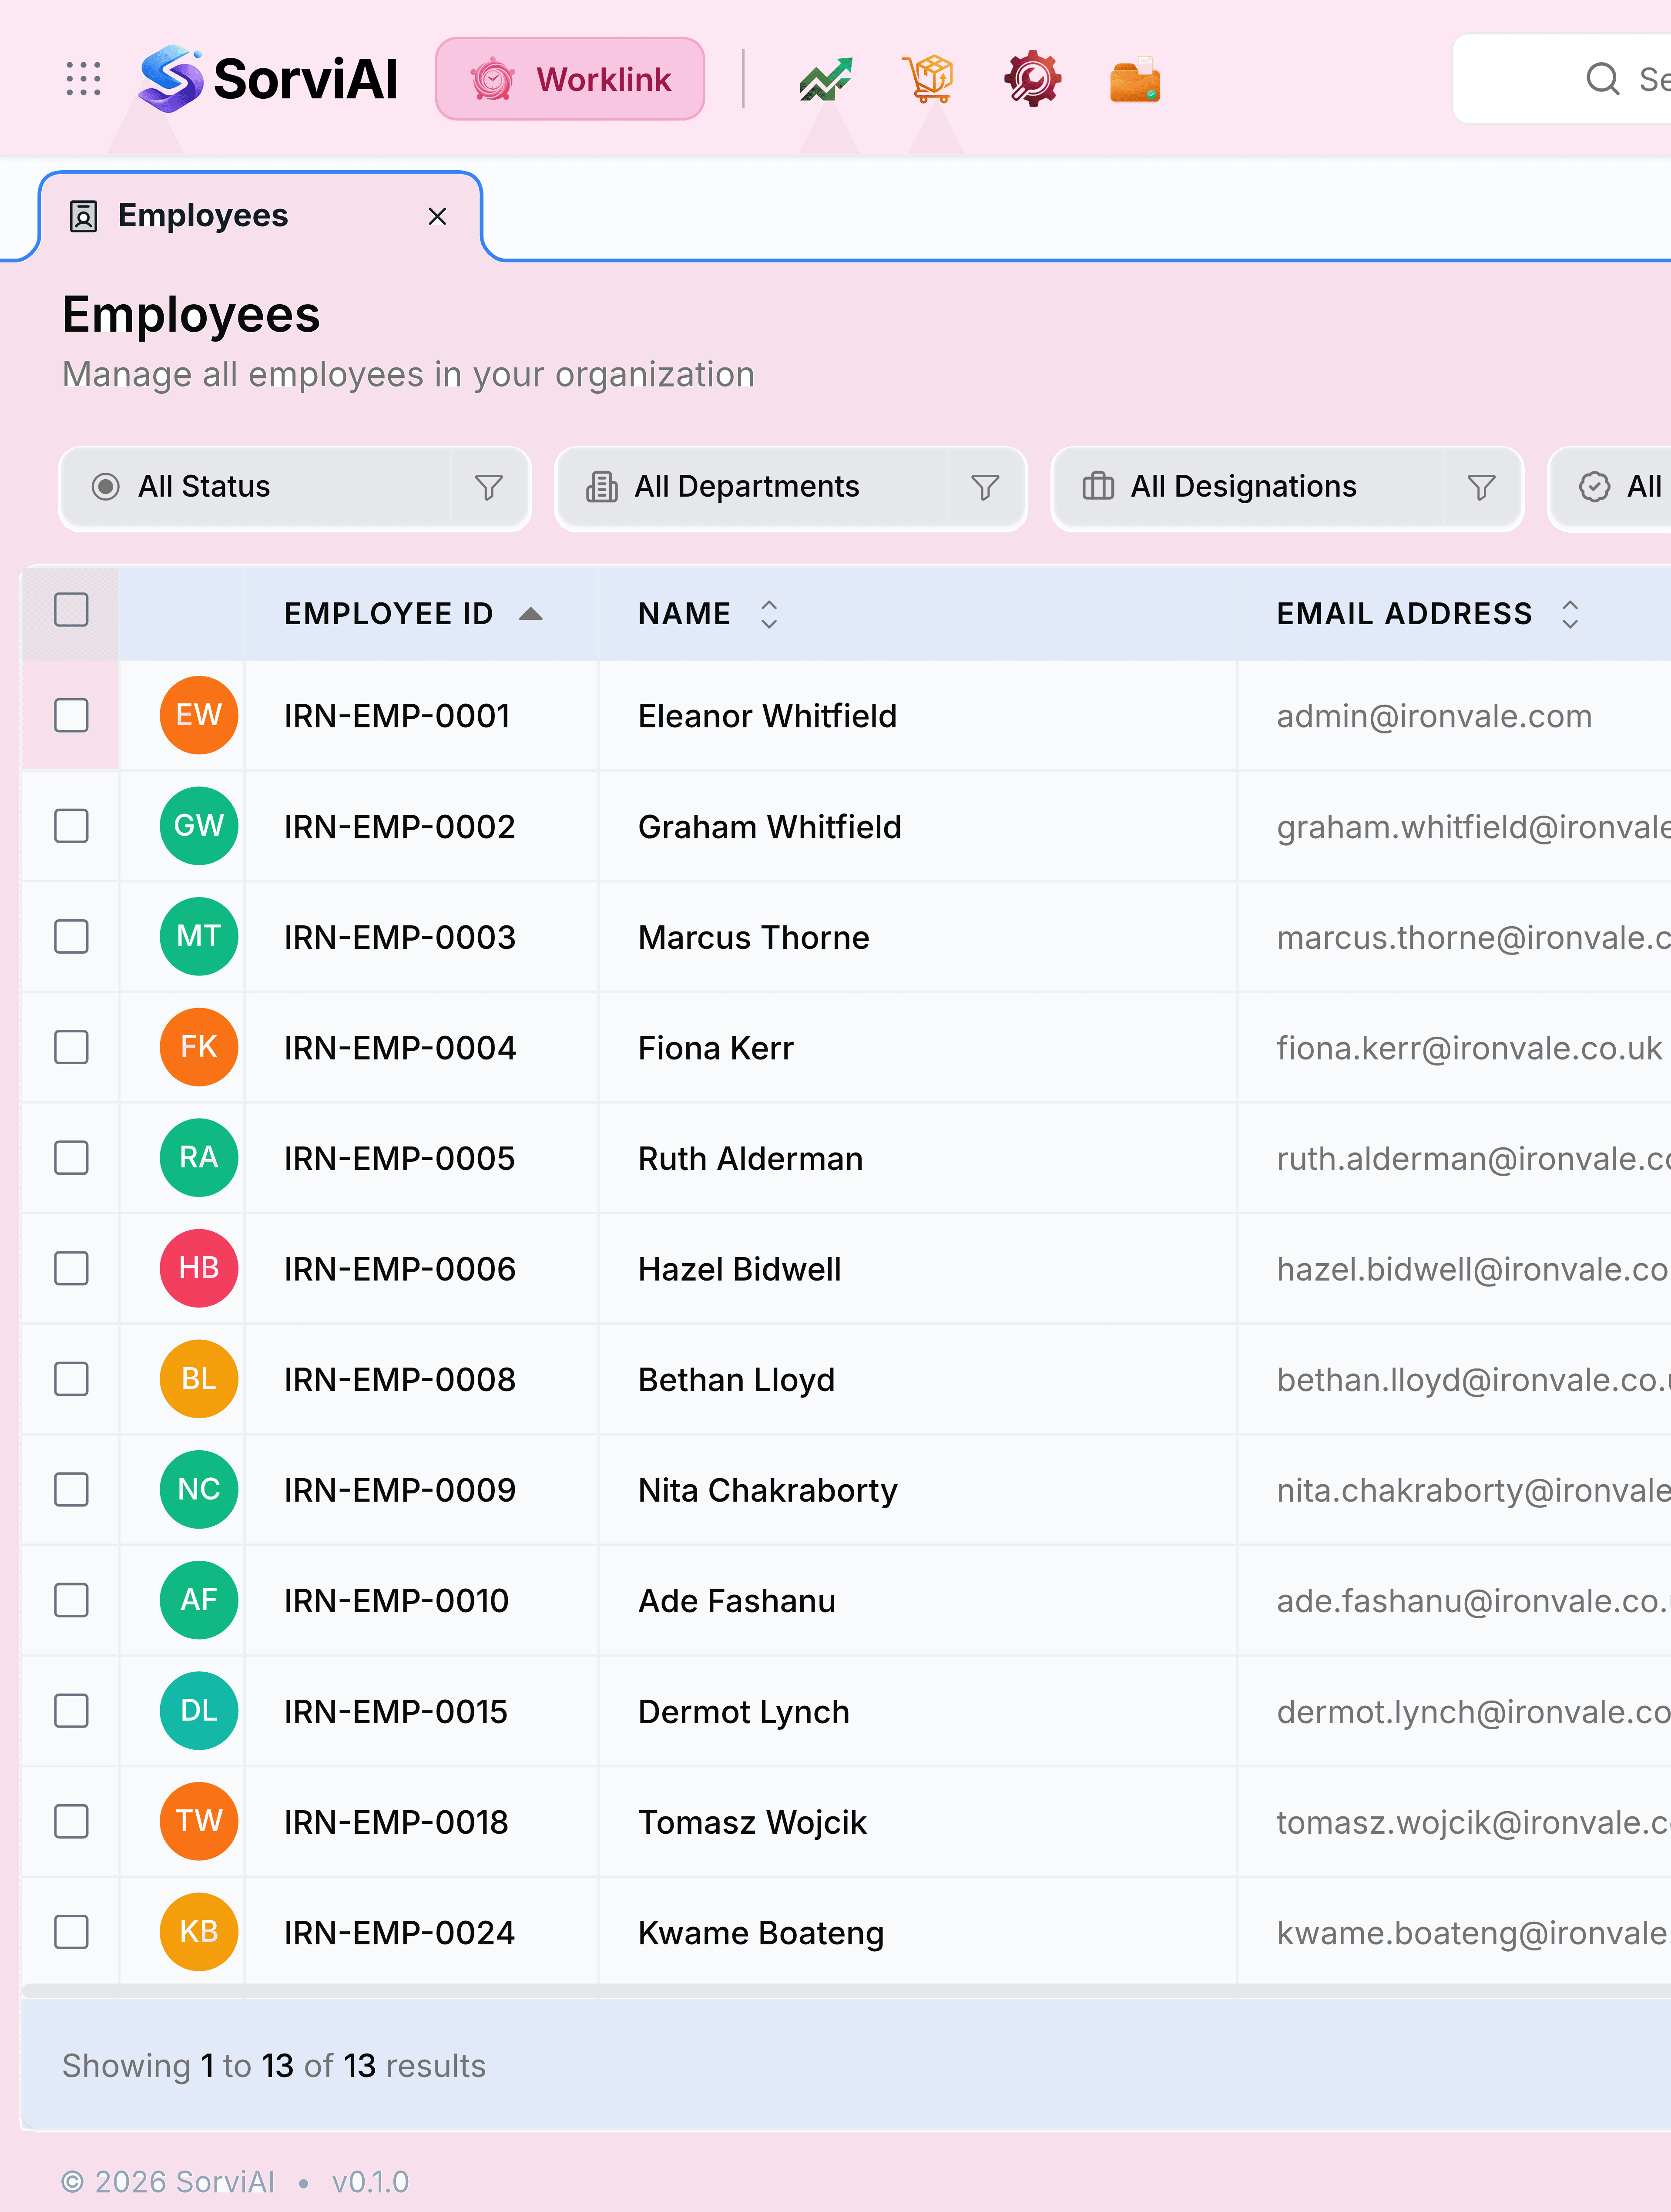This screenshot has width=1671, height=2212.
Task: Click the search input field
Action: pos(1562,79)
